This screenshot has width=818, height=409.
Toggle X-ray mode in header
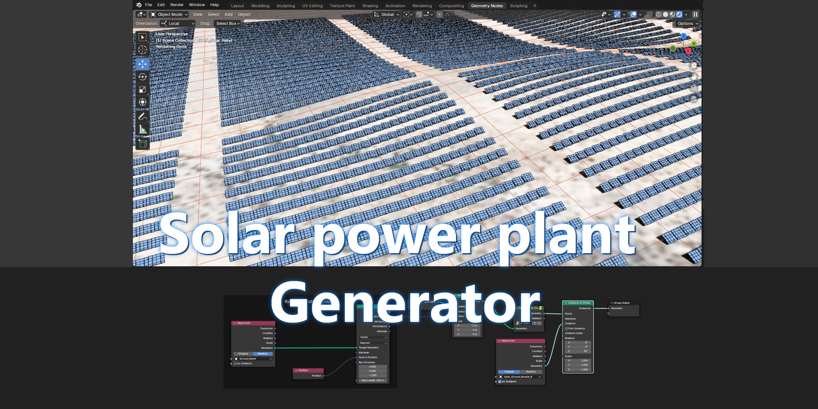tap(649, 14)
